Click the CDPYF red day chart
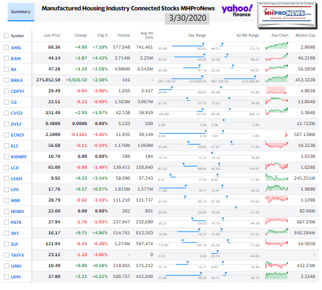 point(276,90)
